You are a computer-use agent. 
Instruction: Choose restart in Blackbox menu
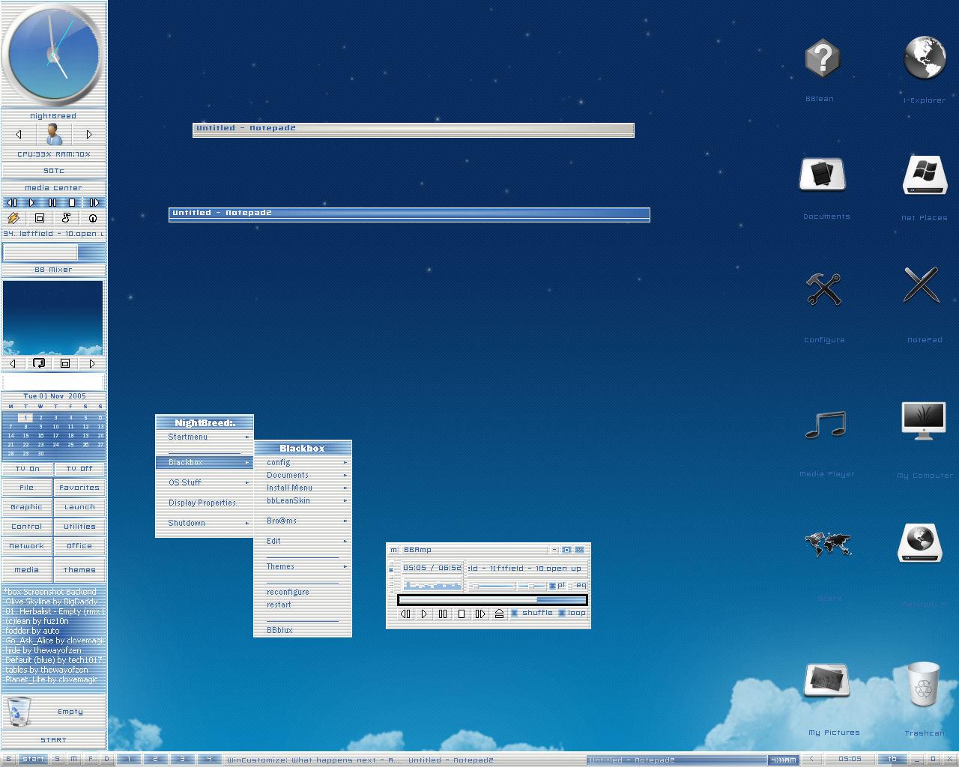click(x=303, y=604)
